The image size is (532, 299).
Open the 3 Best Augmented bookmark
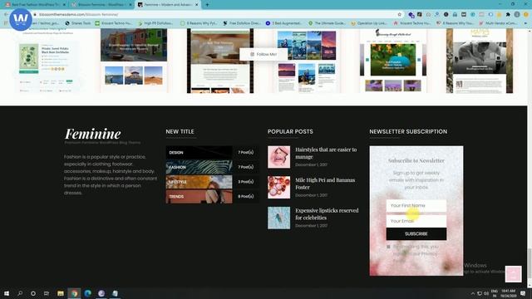tap(283, 23)
